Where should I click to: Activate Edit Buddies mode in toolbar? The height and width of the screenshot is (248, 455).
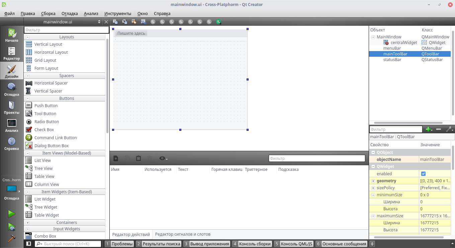coord(134,22)
